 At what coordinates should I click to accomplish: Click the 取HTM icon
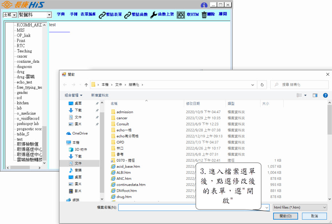click(181, 15)
